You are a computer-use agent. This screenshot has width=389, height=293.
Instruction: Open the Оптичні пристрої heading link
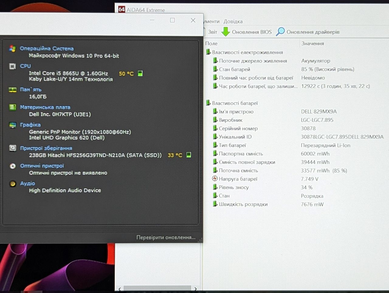(x=42, y=166)
